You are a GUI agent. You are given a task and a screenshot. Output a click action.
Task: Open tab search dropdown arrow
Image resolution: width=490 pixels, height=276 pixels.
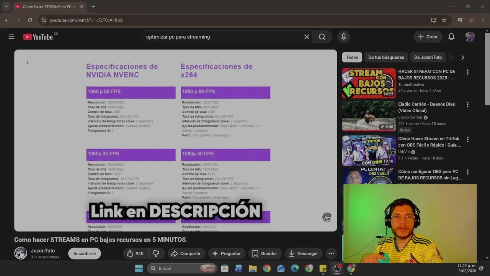click(6, 7)
